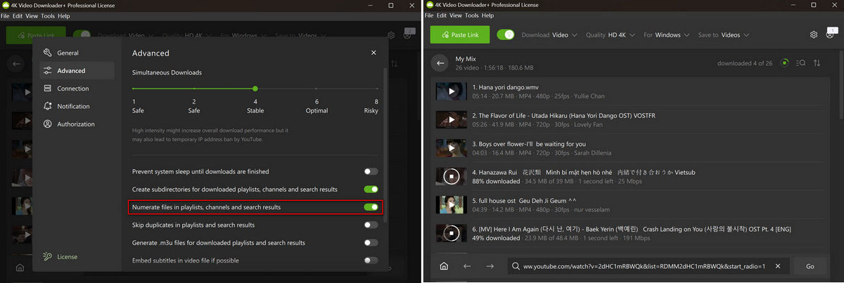Expand Save to Videos dropdown in right window
This screenshot has width=844, height=283.
[724, 34]
